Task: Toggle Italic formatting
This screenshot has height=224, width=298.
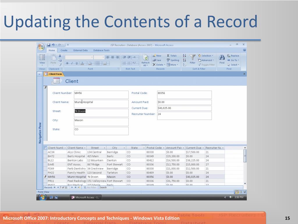Action: pyautogui.click(x=72, y=63)
